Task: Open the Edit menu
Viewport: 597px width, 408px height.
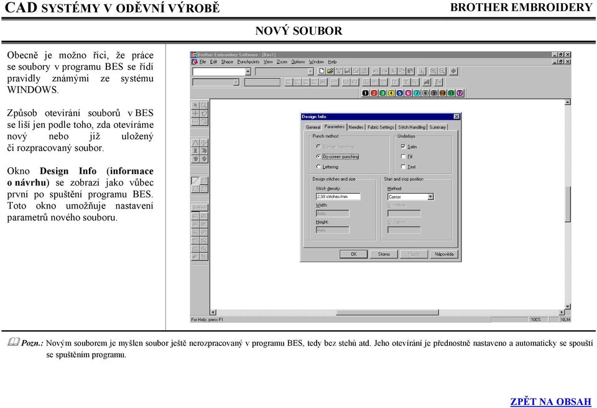Action: 213,61
